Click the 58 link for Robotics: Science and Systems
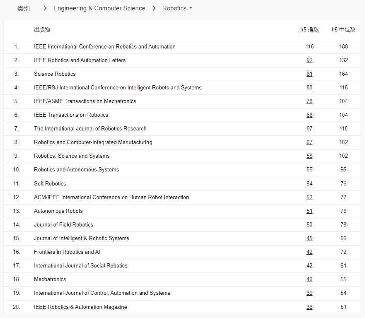 point(309,156)
